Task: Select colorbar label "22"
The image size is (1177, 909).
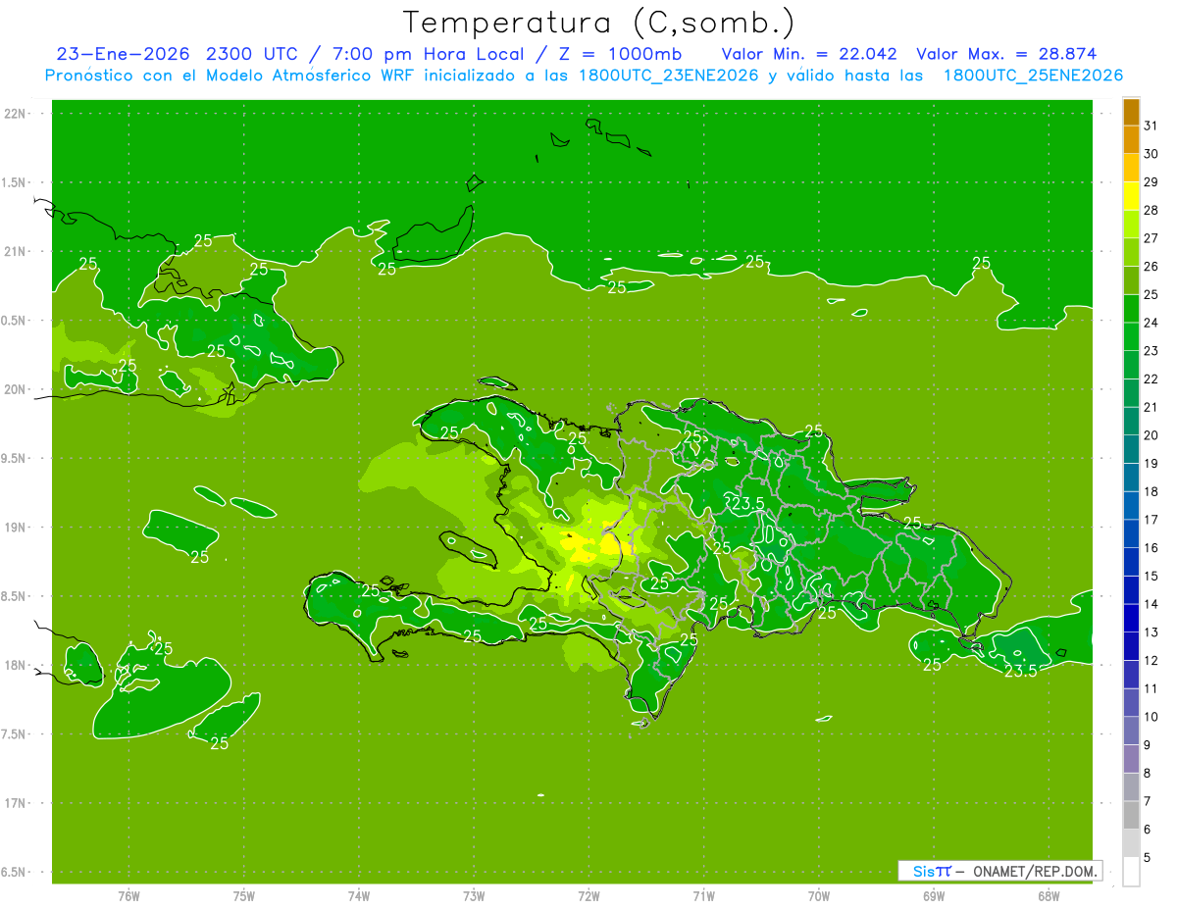Action: [1151, 379]
